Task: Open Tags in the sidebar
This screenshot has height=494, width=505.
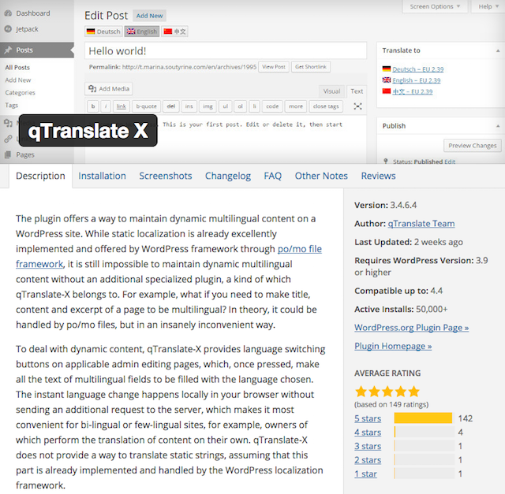Action: point(12,105)
